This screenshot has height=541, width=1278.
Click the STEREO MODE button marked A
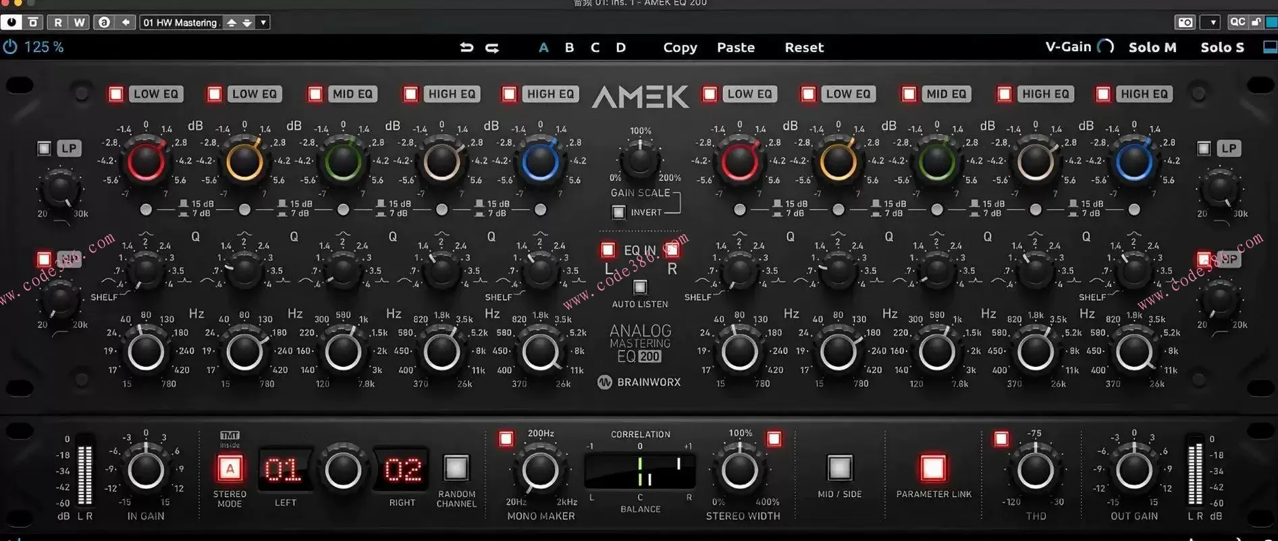coord(230,469)
